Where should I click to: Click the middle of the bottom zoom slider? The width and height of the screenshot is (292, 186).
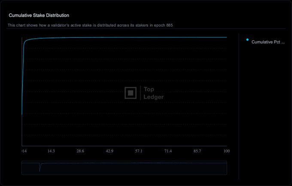click(x=124, y=168)
